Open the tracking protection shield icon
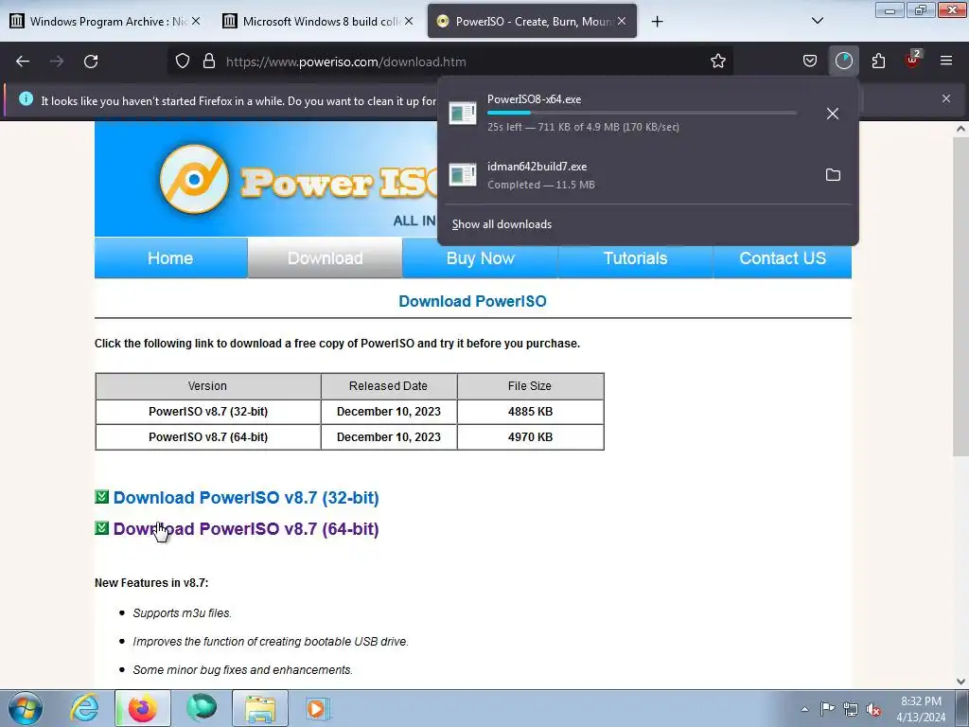969x727 pixels. tap(183, 62)
